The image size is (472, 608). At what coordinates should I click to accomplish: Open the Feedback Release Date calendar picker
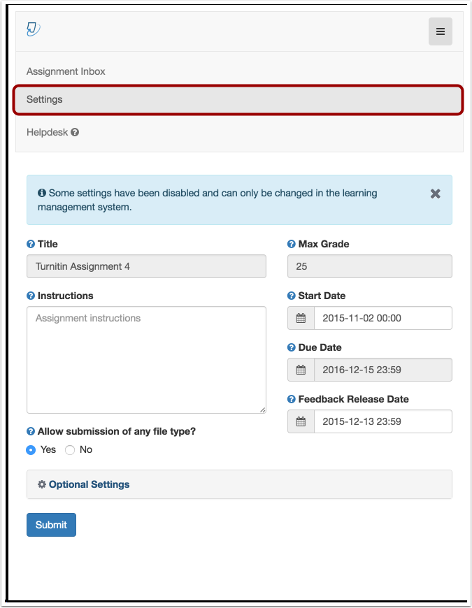301,421
